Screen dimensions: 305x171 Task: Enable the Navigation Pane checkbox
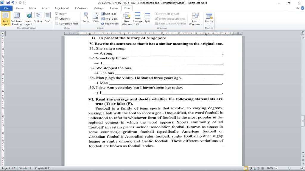(57, 23)
